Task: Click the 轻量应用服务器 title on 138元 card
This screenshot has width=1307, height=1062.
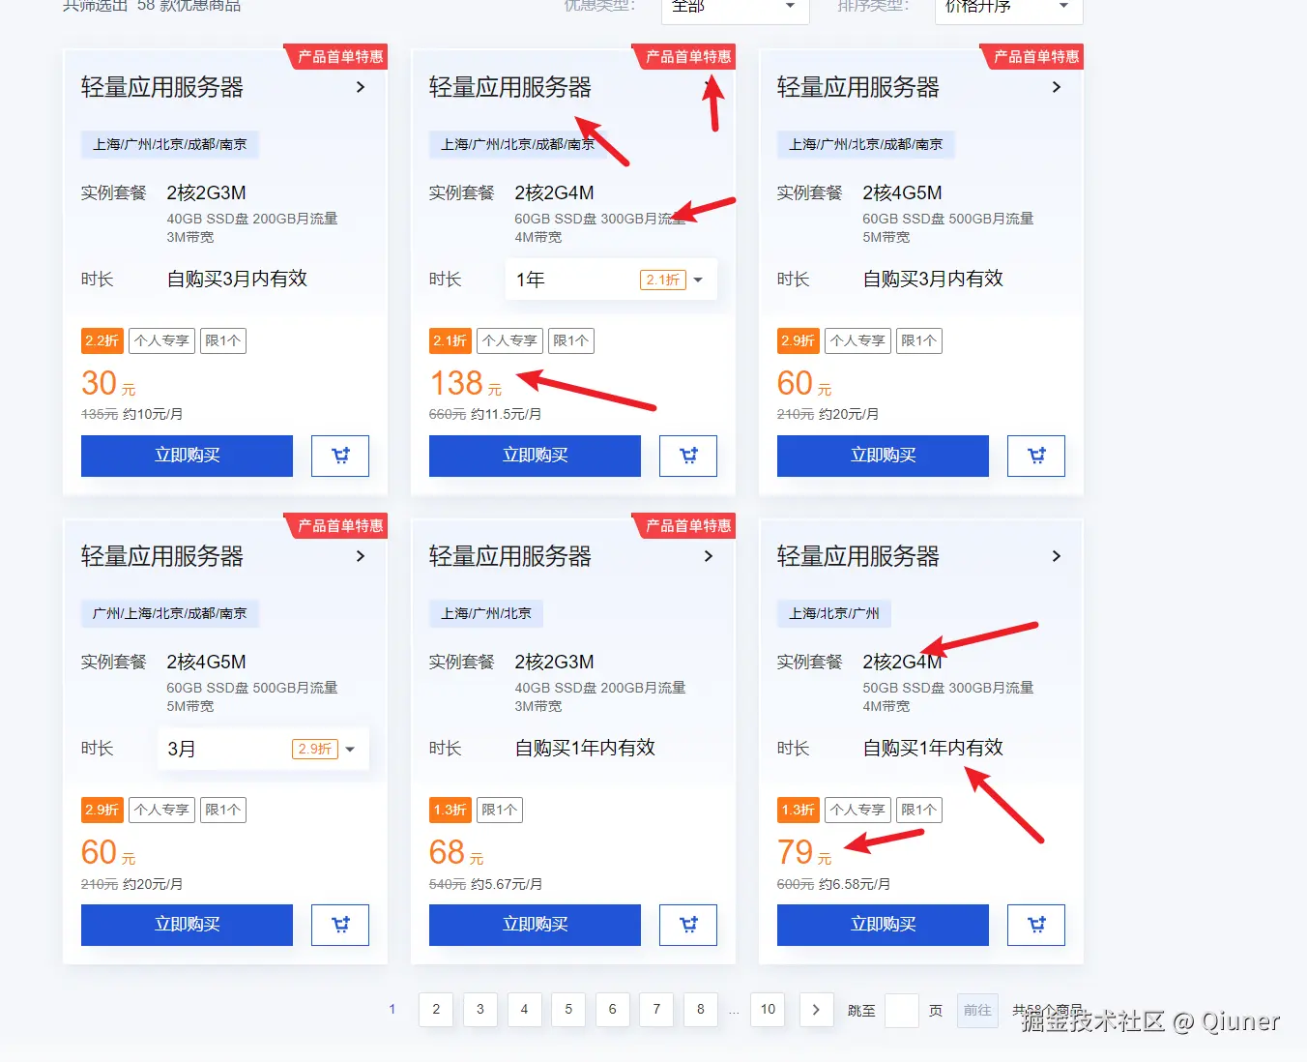Action: pos(509,87)
